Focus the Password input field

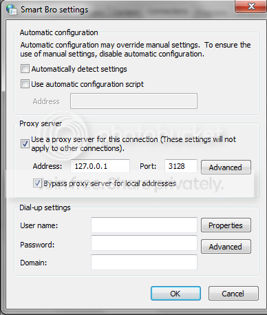click(144, 243)
